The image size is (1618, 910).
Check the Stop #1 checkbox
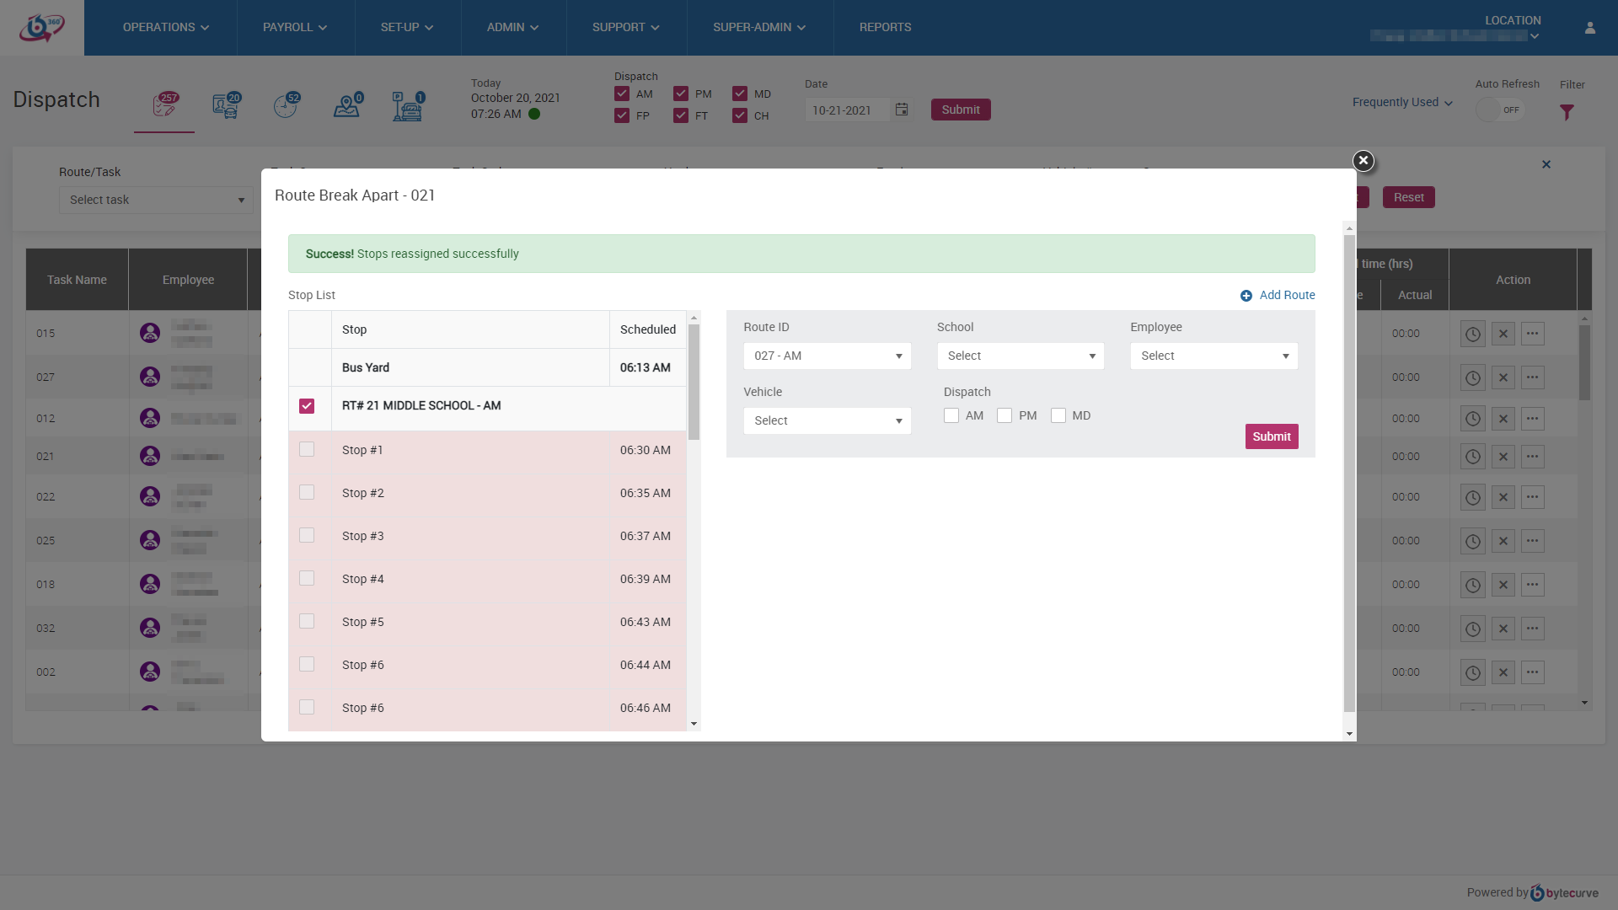(x=307, y=450)
